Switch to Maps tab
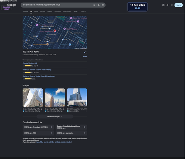This screenshot has width=187, height=159. (36, 11)
